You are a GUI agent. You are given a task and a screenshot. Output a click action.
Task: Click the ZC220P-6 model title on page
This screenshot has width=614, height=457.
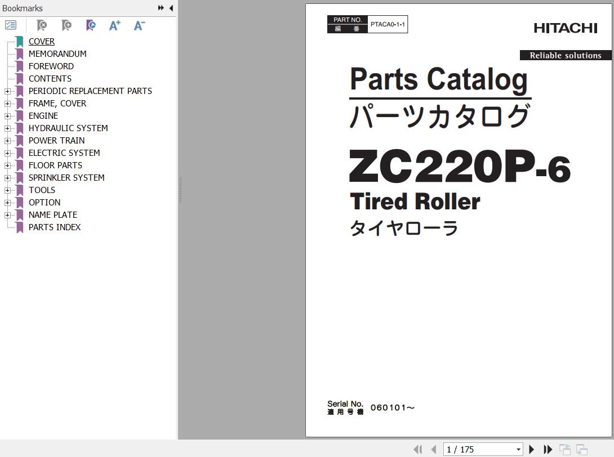[x=460, y=167]
